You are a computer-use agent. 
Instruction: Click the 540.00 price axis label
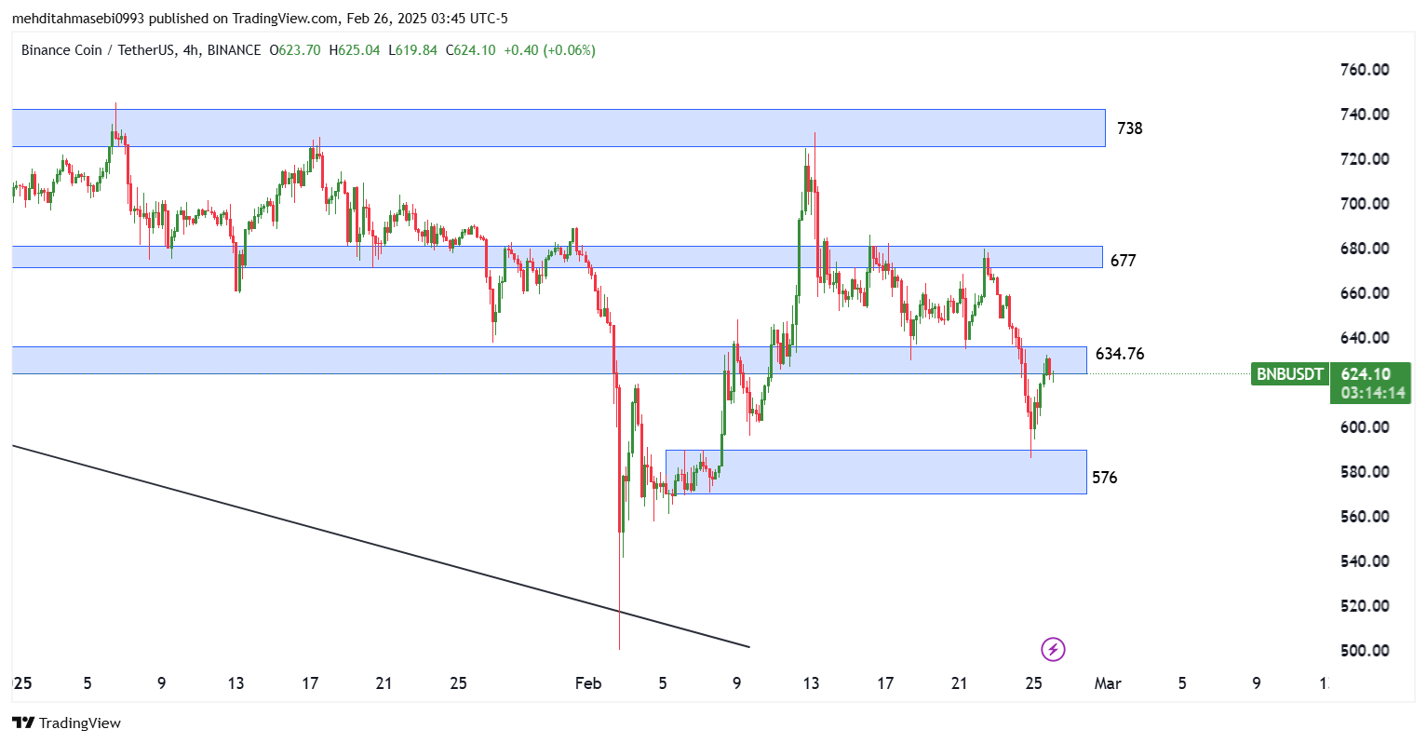[1365, 561]
